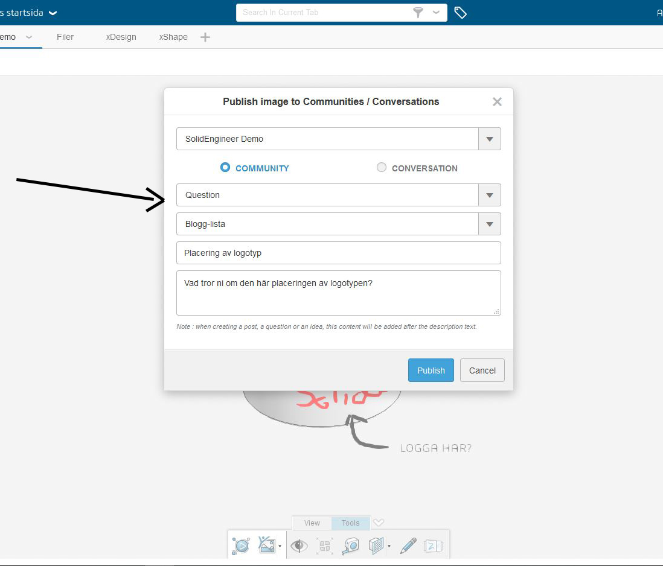Click the filter funnel icon in search bar
This screenshot has height=566, width=663.
click(x=418, y=13)
